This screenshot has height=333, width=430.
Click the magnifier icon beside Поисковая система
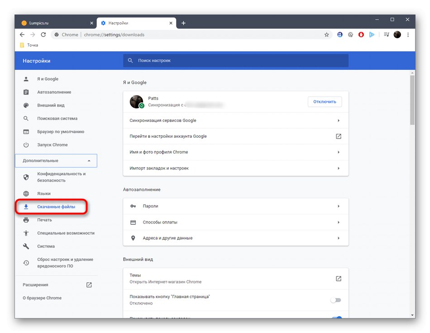pos(26,118)
